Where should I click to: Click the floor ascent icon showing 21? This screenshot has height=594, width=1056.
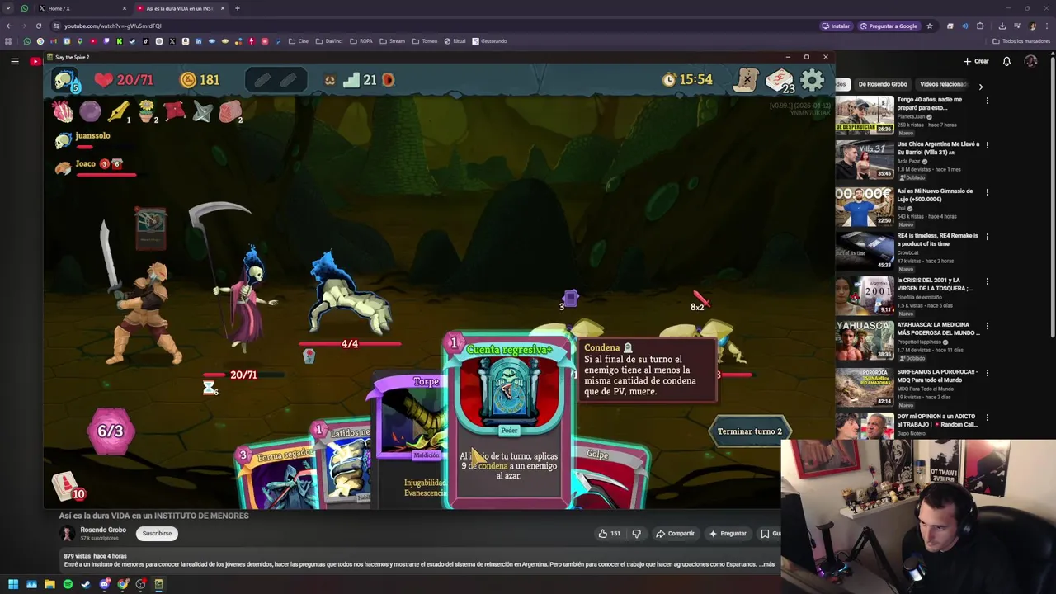coord(360,80)
